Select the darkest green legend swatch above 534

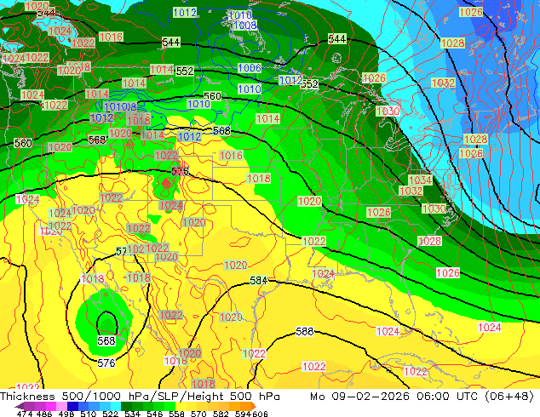click(126, 406)
